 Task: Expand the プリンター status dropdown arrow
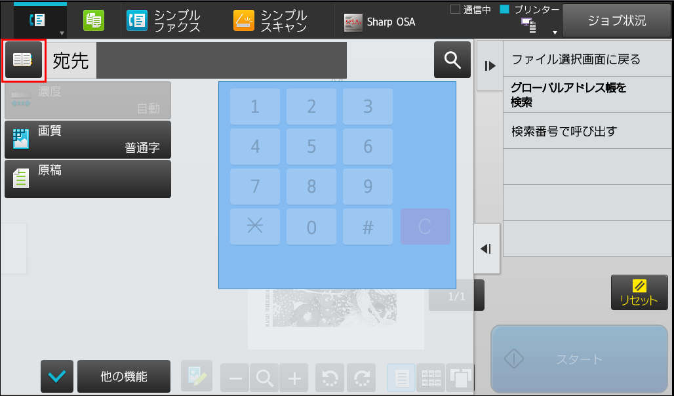click(555, 33)
